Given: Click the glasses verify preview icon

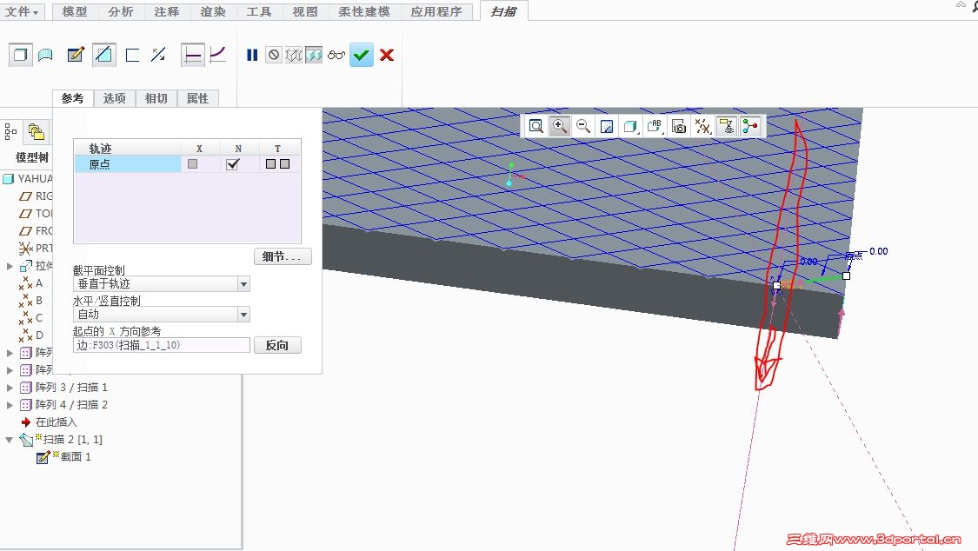Looking at the screenshot, I should 336,55.
